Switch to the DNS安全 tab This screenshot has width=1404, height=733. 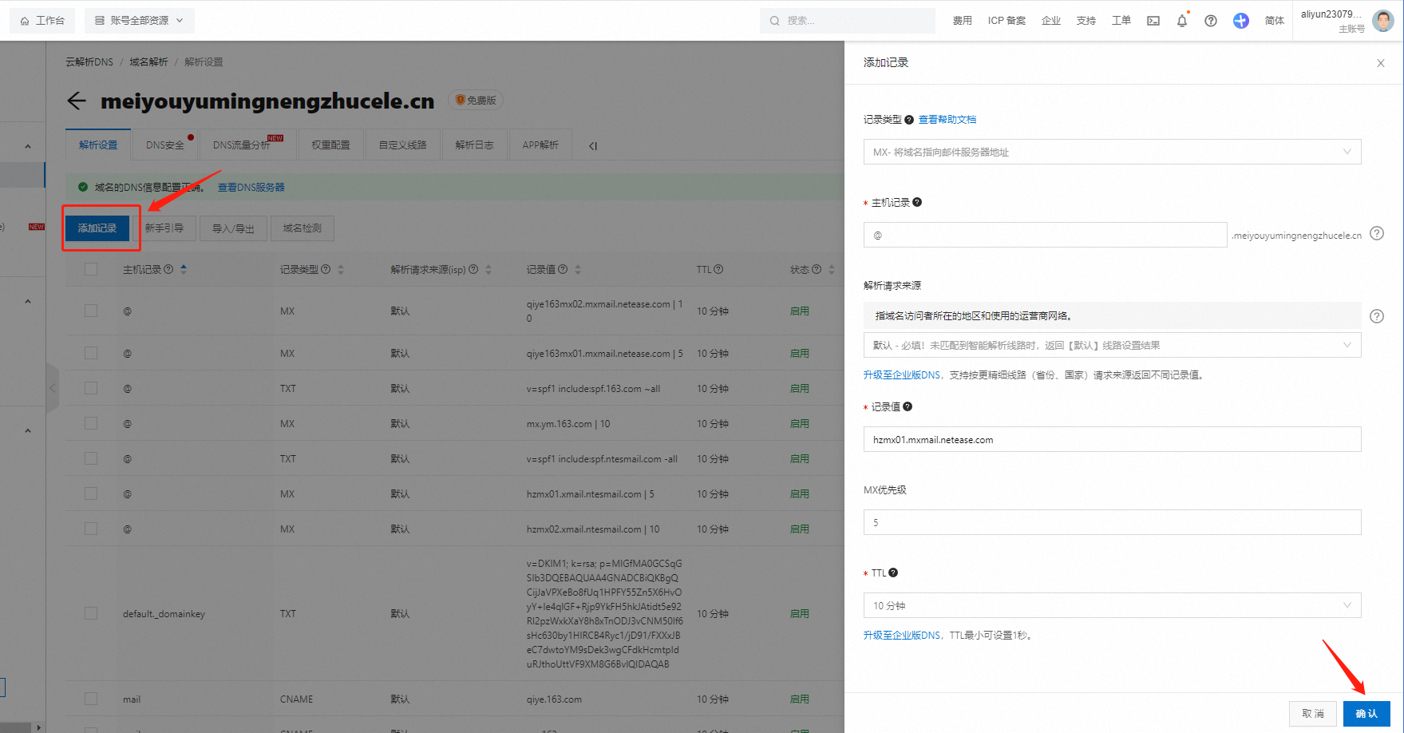[x=165, y=145]
